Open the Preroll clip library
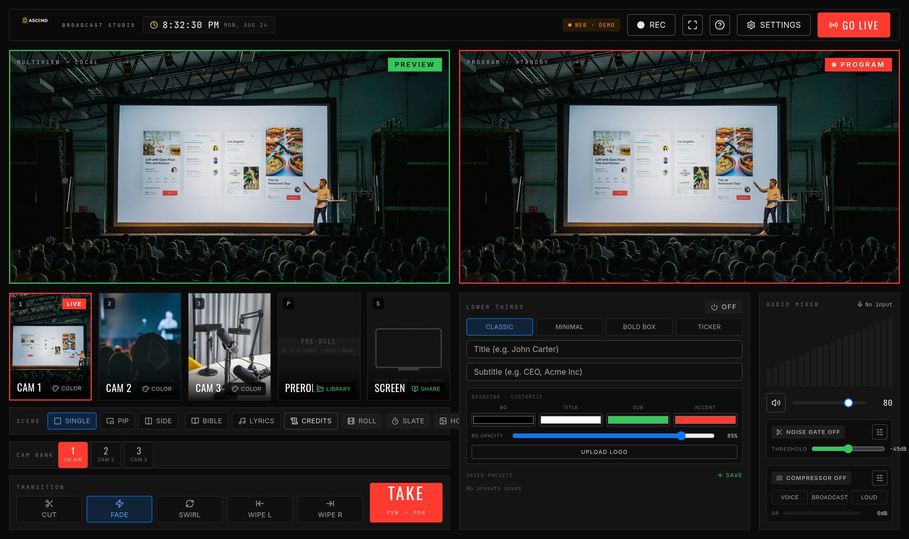The image size is (909, 539). (x=334, y=389)
